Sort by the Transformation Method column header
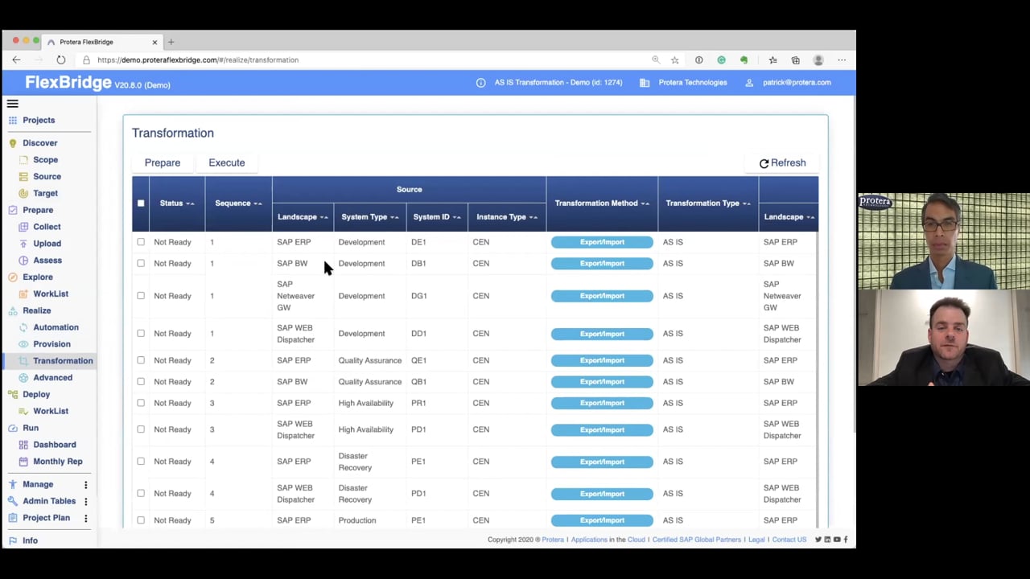The width and height of the screenshot is (1030, 579). point(602,203)
